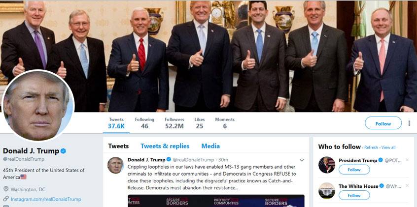Click the Washington, DC location pin icon
Image resolution: width=417 pixels, height=207 pixels.
[6, 189]
